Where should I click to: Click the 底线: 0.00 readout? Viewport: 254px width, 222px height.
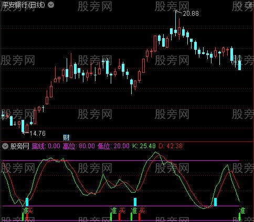point(46,146)
